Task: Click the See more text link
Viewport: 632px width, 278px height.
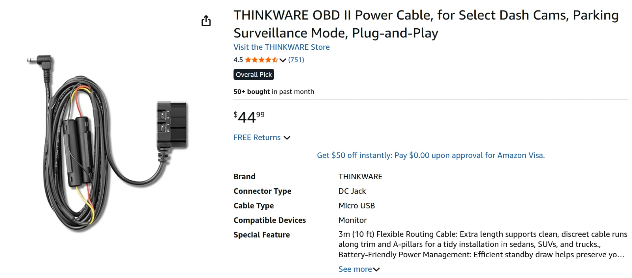Action: (x=355, y=269)
